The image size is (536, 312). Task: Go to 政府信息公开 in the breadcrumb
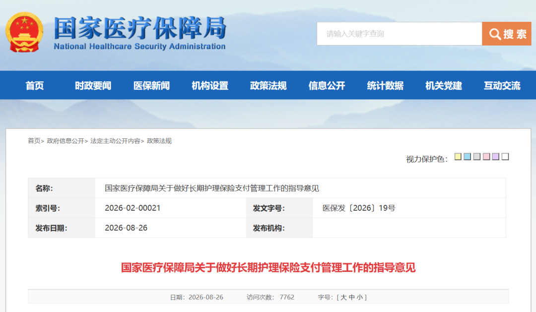pyautogui.click(x=66, y=141)
